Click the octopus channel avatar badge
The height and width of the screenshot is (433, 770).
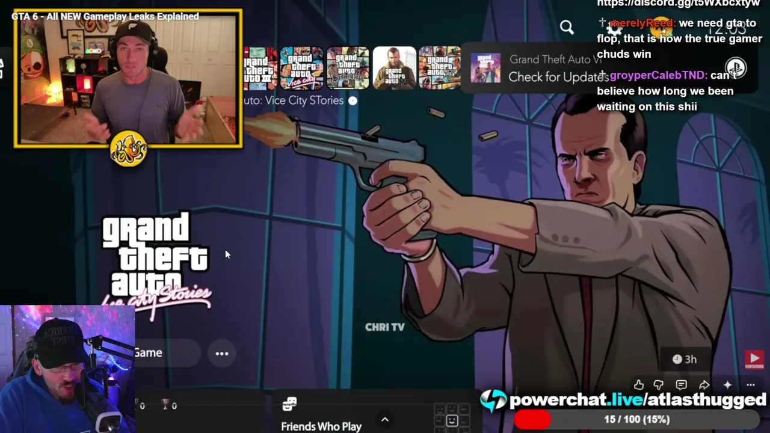click(128, 148)
